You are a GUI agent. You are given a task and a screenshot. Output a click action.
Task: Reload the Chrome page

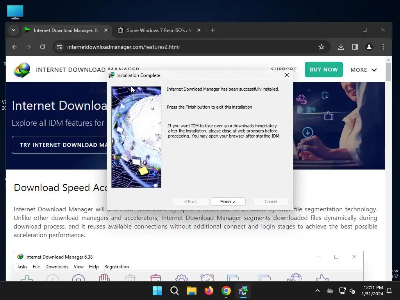pyautogui.click(x=43, y=47)
